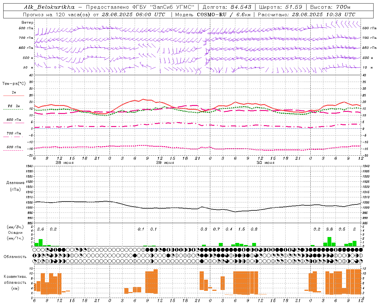The height and width of the screenshot is (303, 378).
Task: Click the 3.8 precipitation total value
Action: [x=330, y=229]
